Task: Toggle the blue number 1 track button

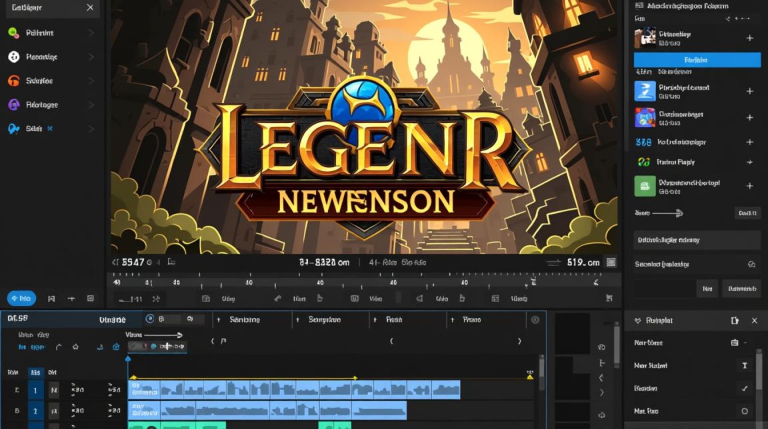Action: (x=35, y=390)
